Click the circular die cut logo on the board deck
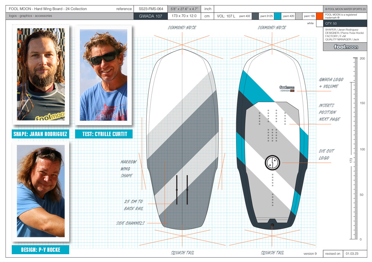 272,163
